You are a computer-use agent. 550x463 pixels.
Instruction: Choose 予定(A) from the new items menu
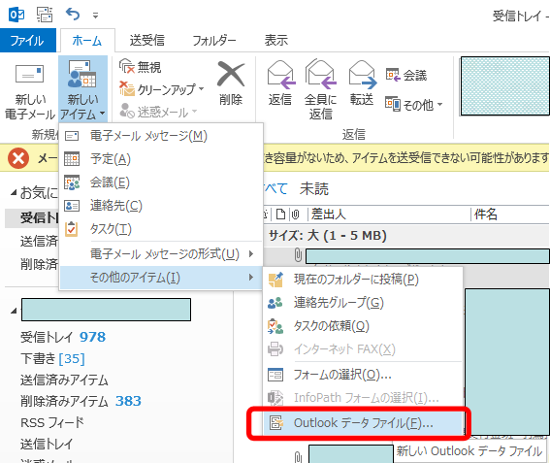coord(161,159)
